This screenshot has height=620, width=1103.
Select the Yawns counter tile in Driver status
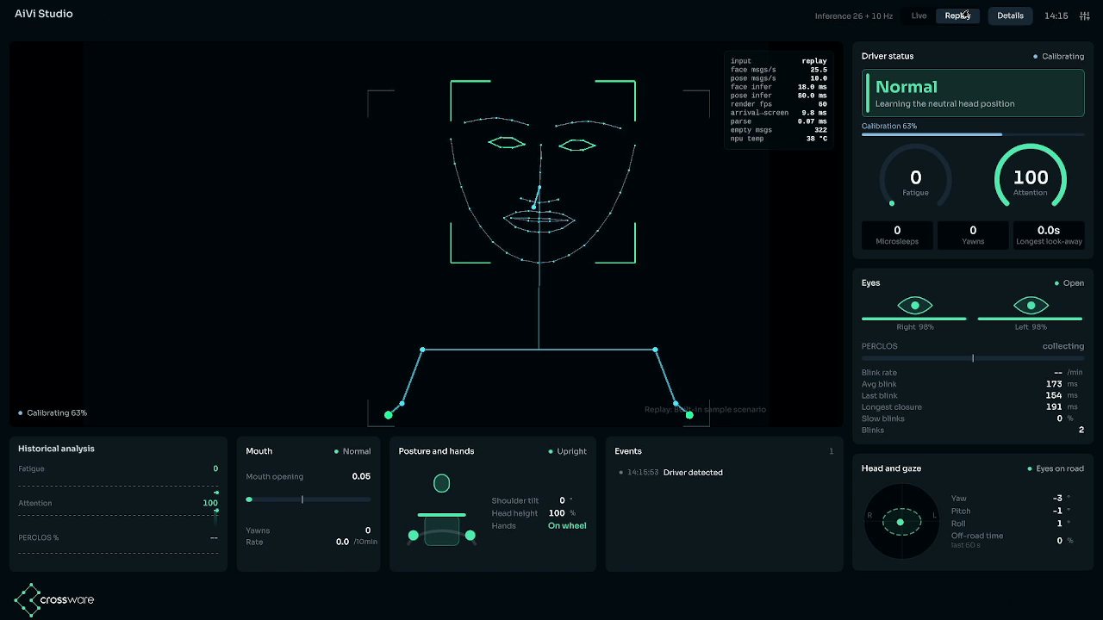tap(973, 235)
